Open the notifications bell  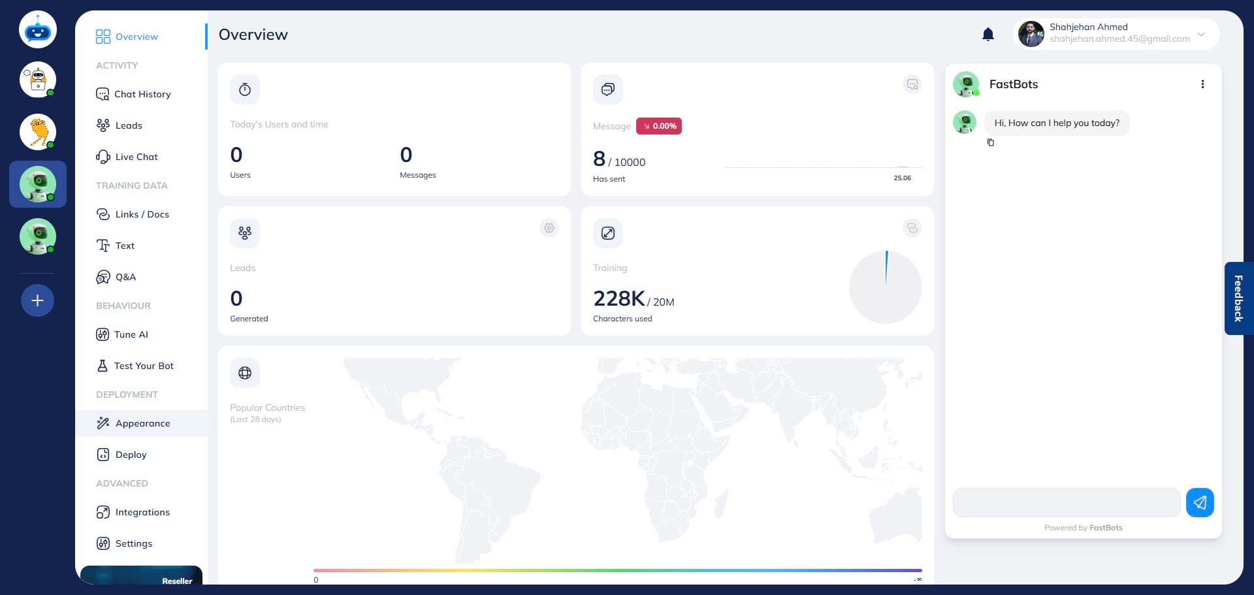(988, 35)
